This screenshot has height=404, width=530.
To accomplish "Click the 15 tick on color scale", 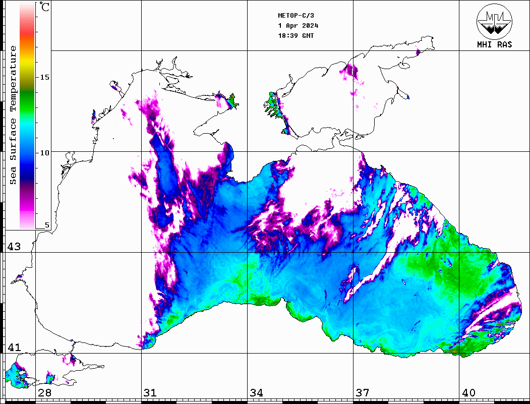I will (44, 77).
